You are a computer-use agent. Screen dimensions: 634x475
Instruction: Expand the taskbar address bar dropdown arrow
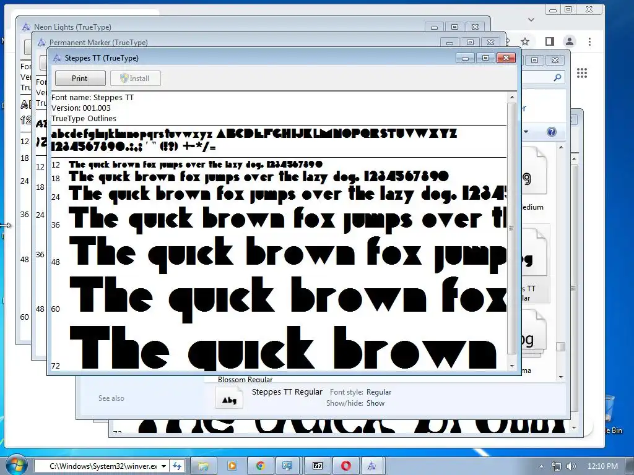point(163,466)
